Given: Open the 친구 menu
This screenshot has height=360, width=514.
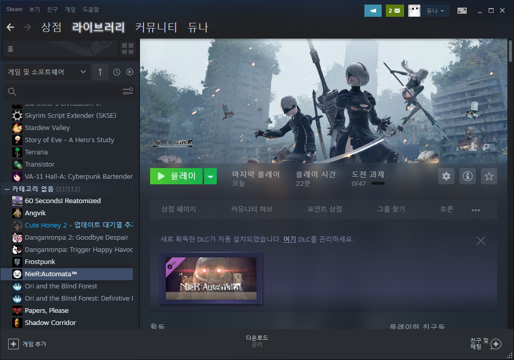Looking at the screenshot, I should tap(52, 9).
